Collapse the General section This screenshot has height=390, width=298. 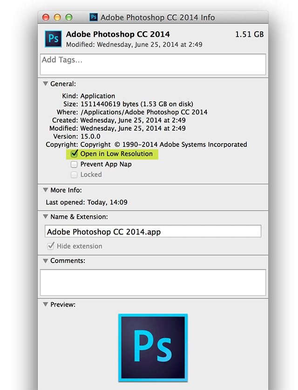pos(46,84)
